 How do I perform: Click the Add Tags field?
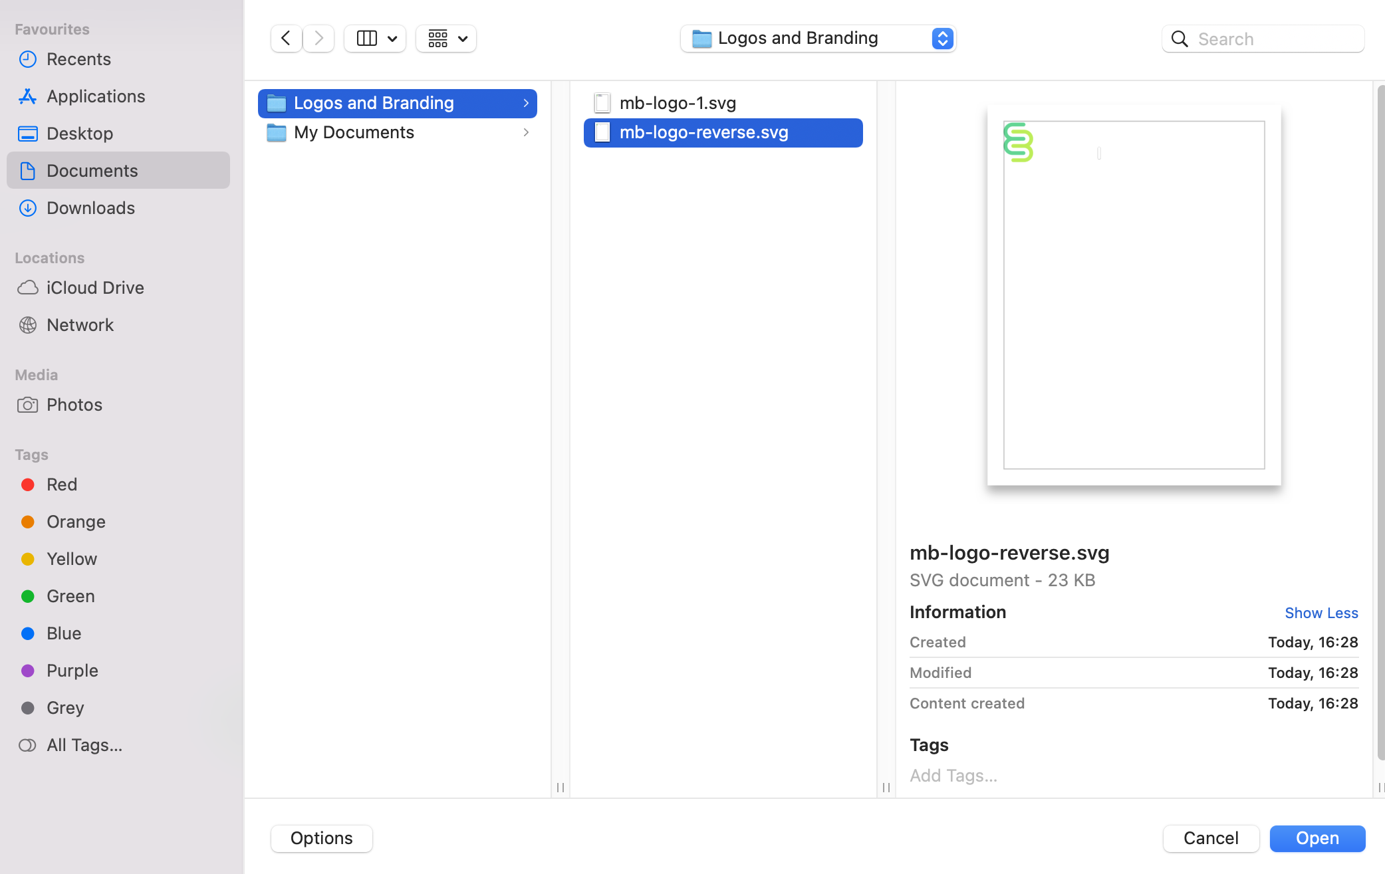pyautogui.click(x=953, y=775)
